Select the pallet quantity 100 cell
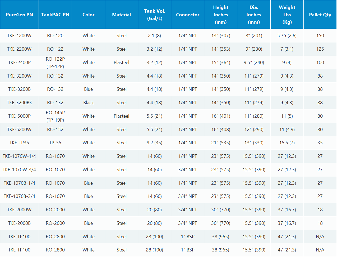337x257 pixels. click(x=320, y=63)
